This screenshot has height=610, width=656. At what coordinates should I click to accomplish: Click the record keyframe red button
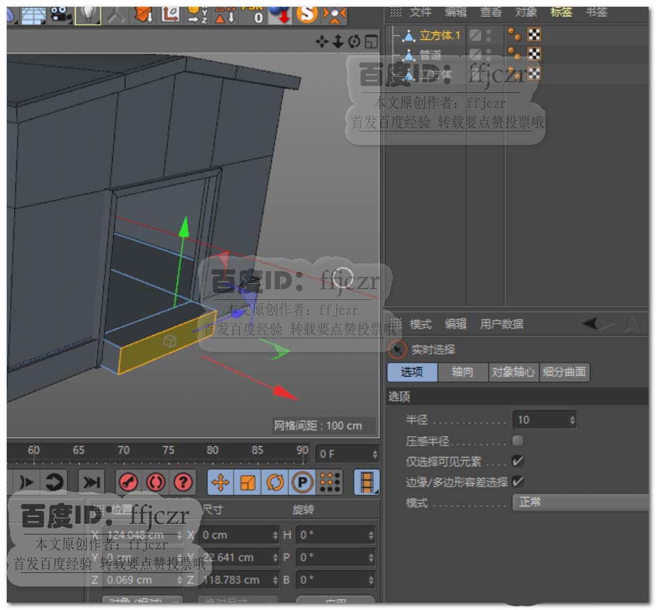128,483
